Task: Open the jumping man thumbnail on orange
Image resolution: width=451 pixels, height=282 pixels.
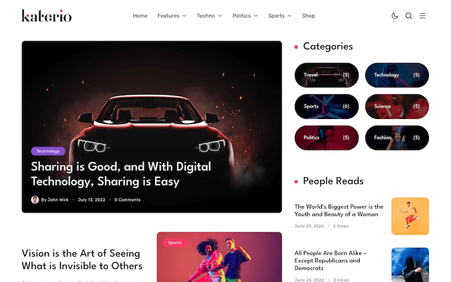Action: coord(410,216)
